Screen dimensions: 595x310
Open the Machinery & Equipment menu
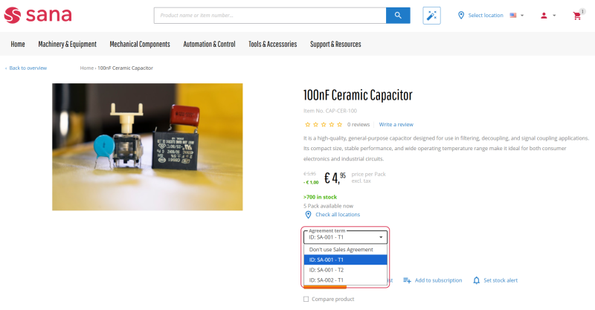tap(68, 45)
